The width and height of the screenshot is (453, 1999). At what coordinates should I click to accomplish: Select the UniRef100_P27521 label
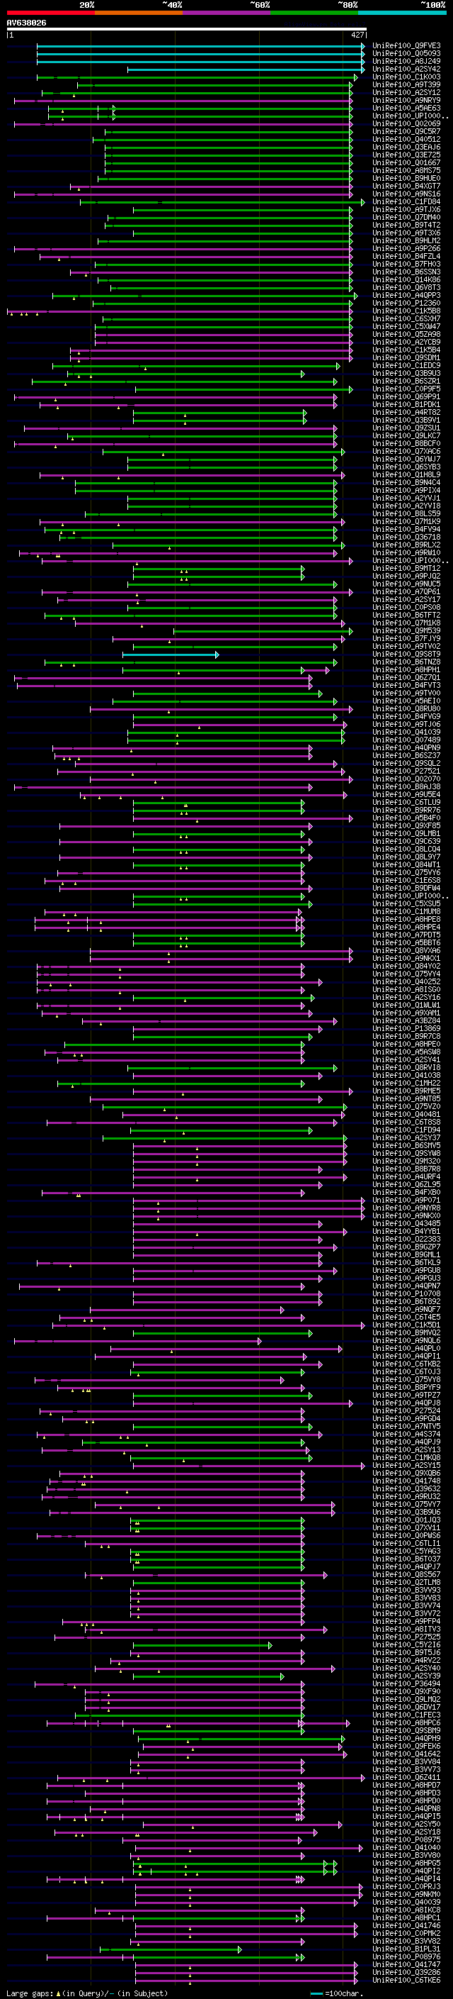[406, 772]
